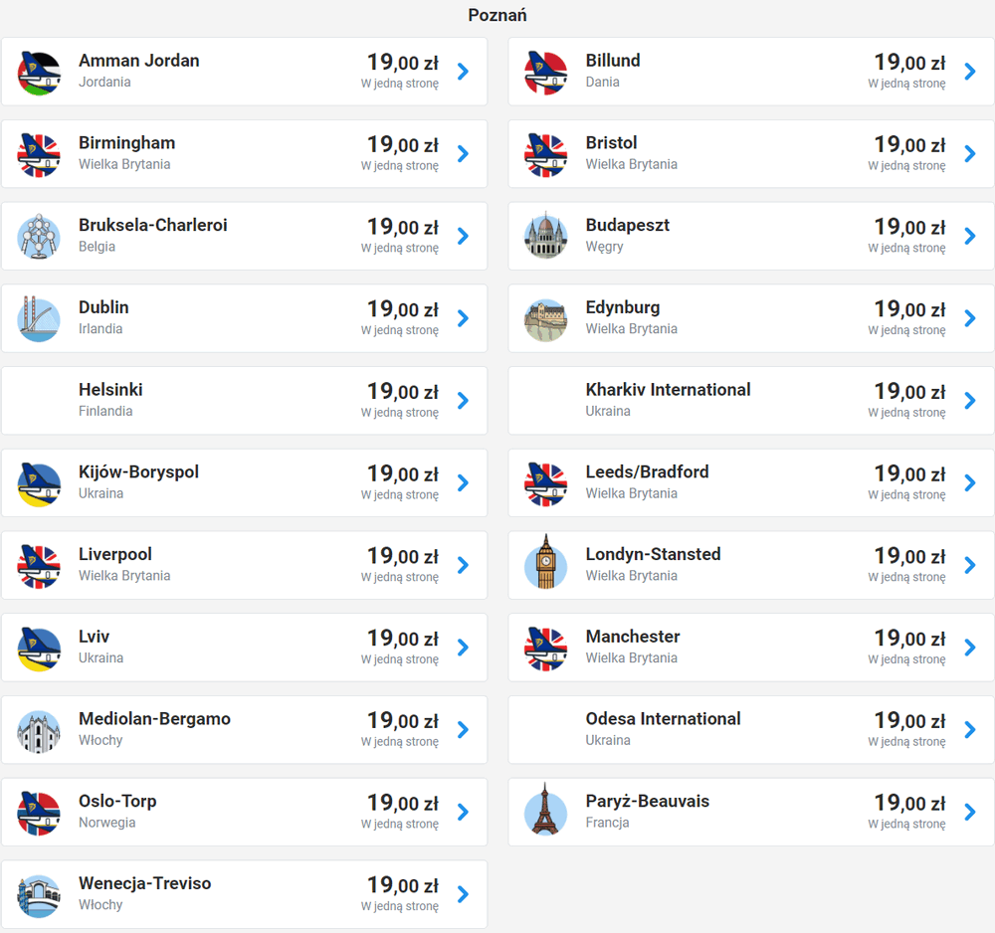Click the parliament building icon for Budapeszt
Viewport: 995px width, 933px height.
(x=545, y=236)
